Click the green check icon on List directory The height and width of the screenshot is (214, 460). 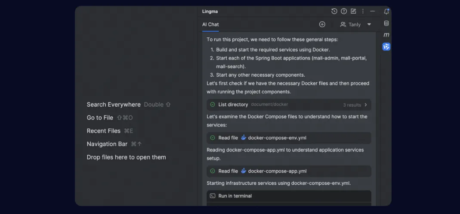click(x=213, y=104)
